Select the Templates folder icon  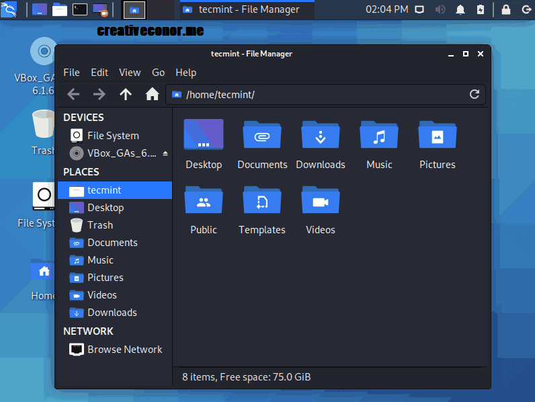point(262,200)
